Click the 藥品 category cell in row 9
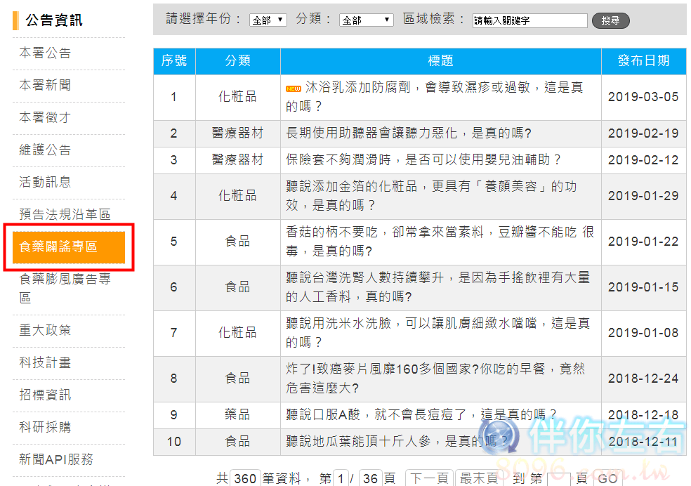The width and height of the screenshot is (691, 486). tap(237, 414)
